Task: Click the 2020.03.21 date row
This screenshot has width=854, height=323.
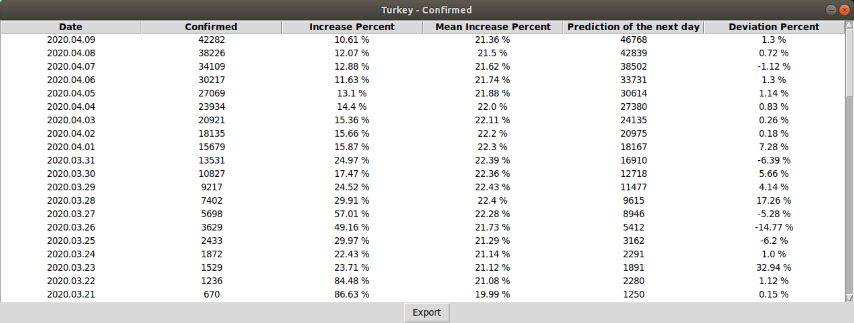Action: click(x=71, y=294)
